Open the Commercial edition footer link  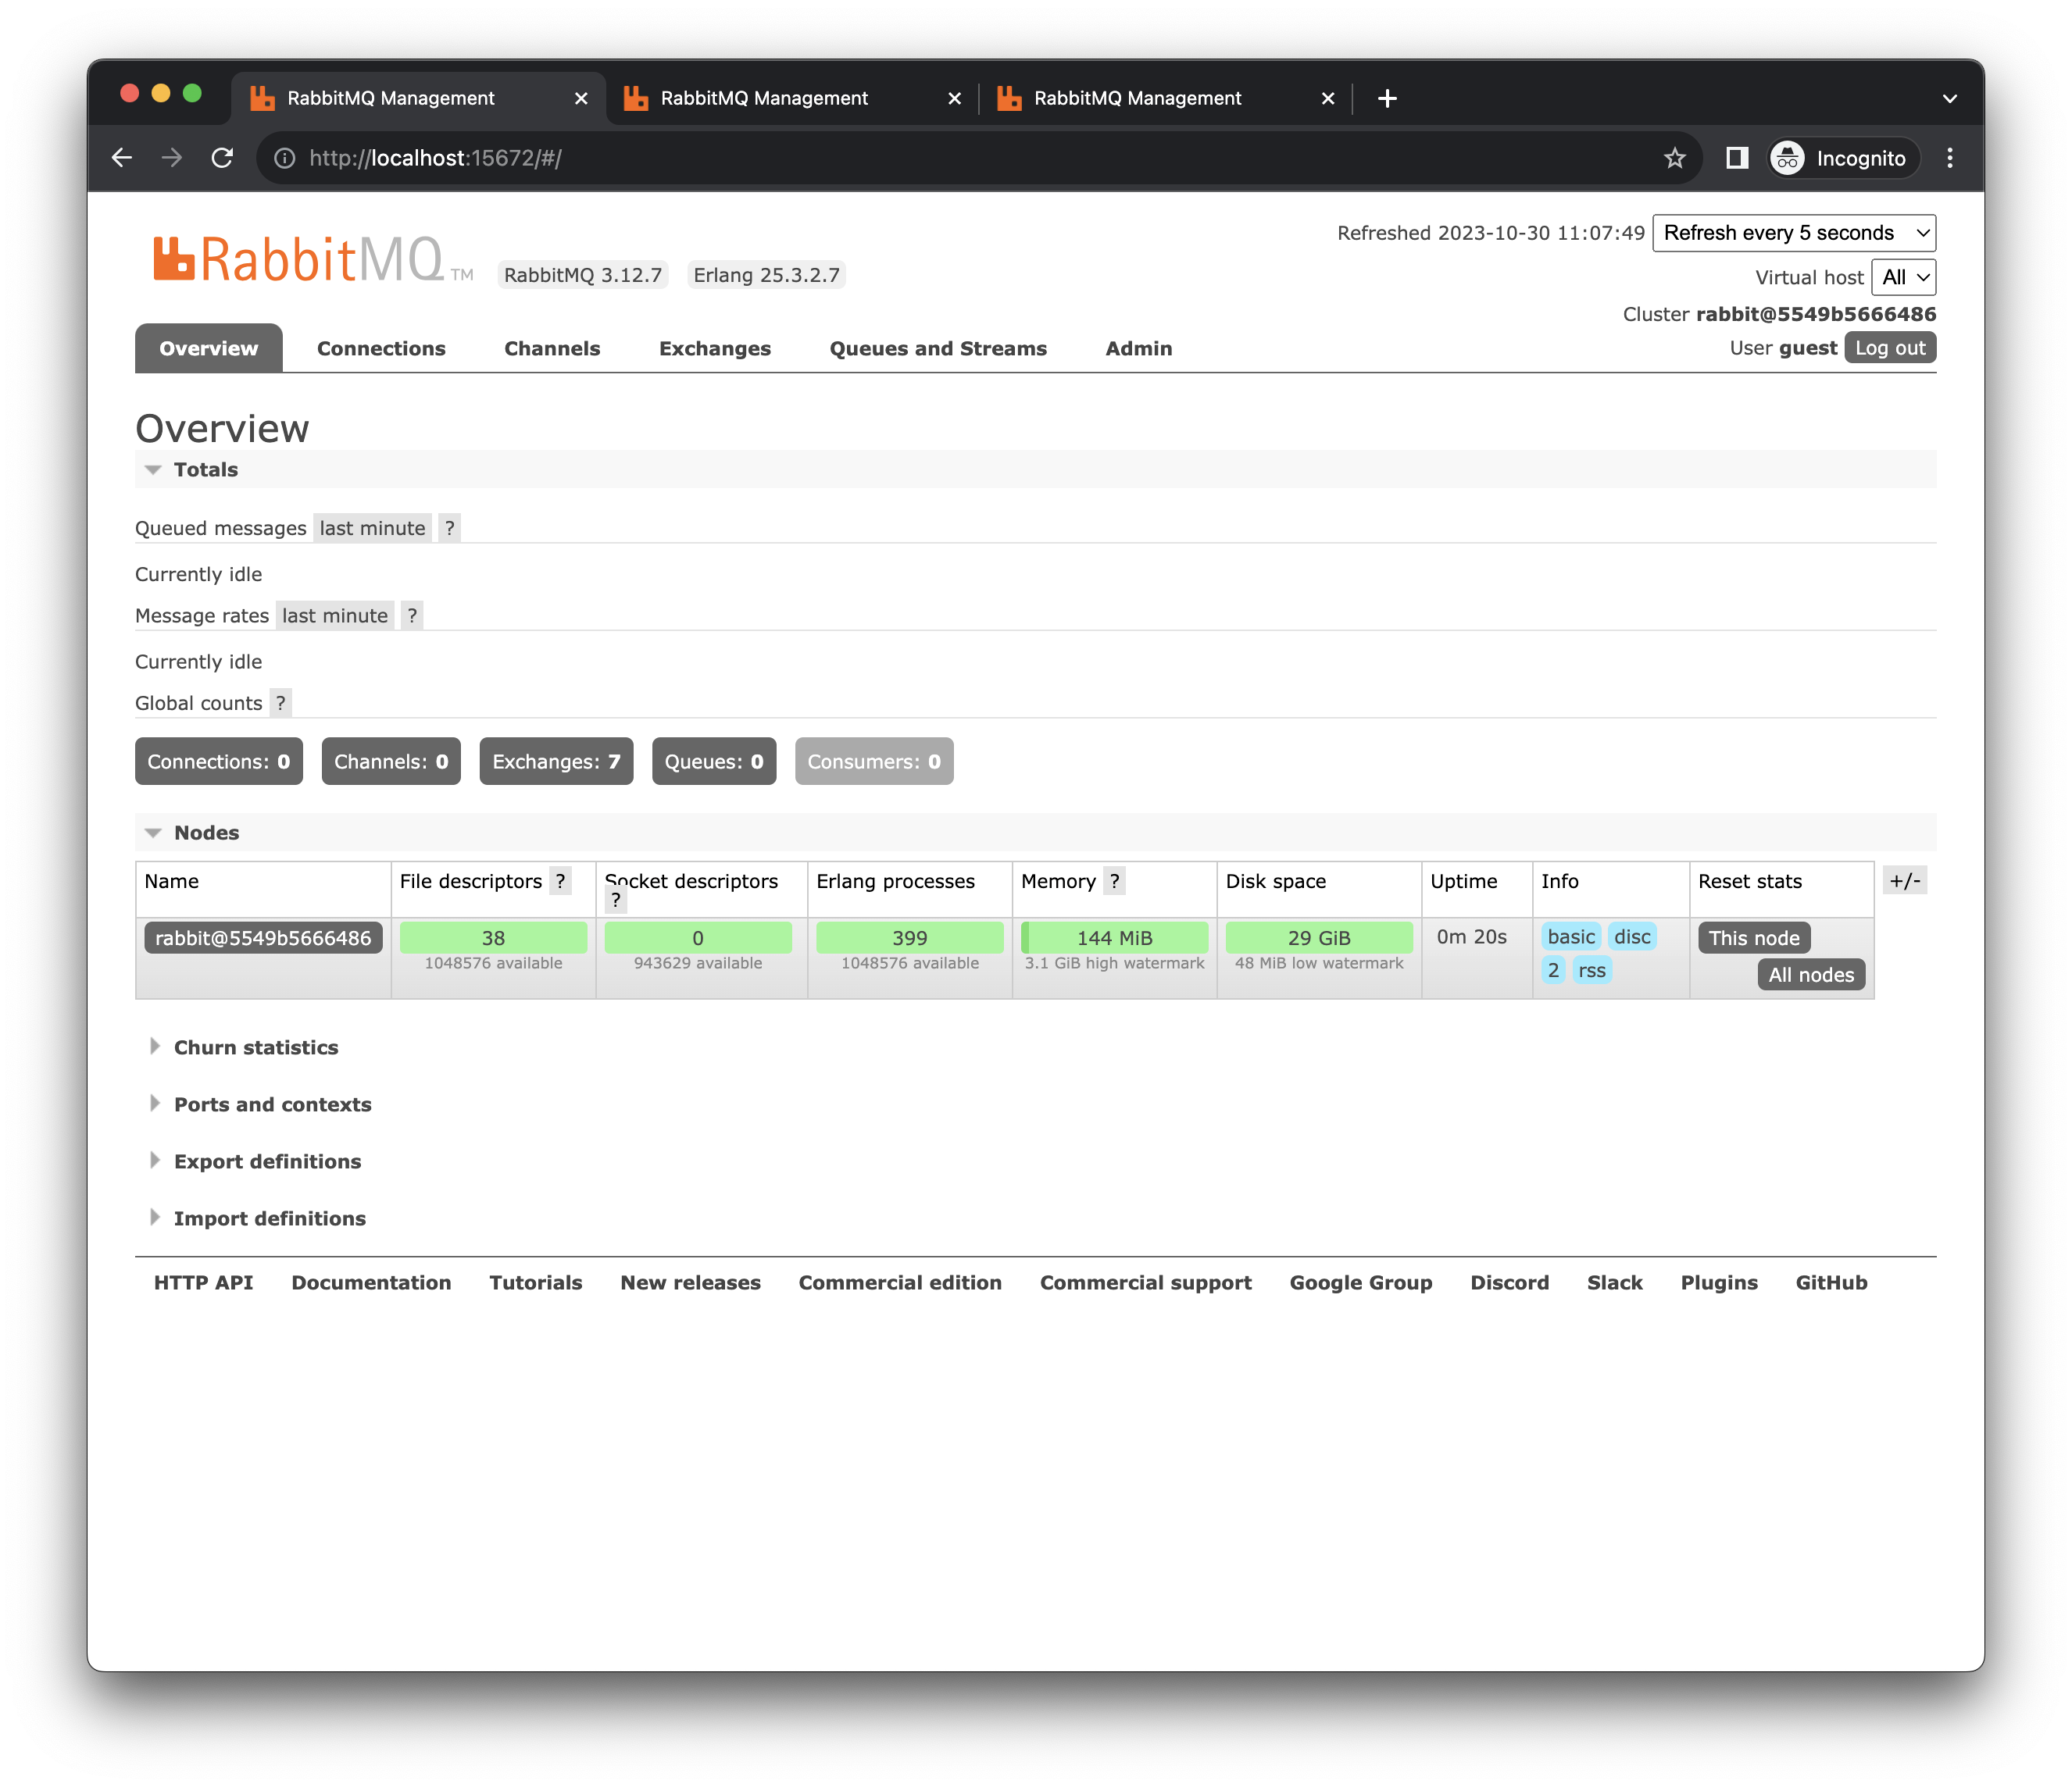pyautogui.click(x=900, y=1282)
